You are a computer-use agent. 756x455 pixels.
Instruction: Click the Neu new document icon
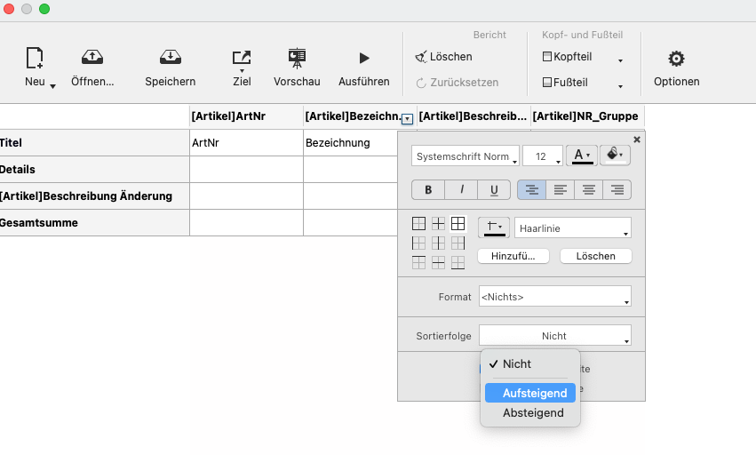click(35, 59)
